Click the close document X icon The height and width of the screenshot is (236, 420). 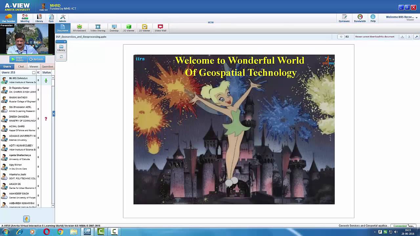409,37
